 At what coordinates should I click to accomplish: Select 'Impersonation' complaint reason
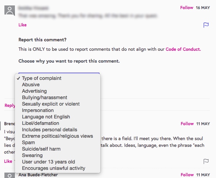[x=38, y=110]
